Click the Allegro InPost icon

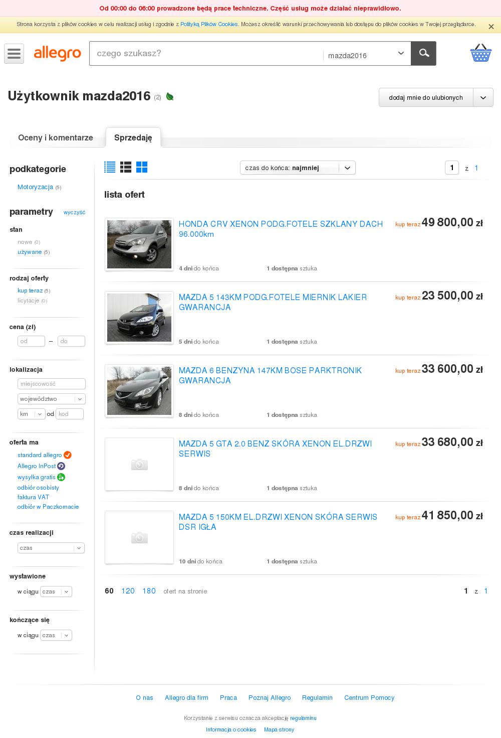point(61,466)
